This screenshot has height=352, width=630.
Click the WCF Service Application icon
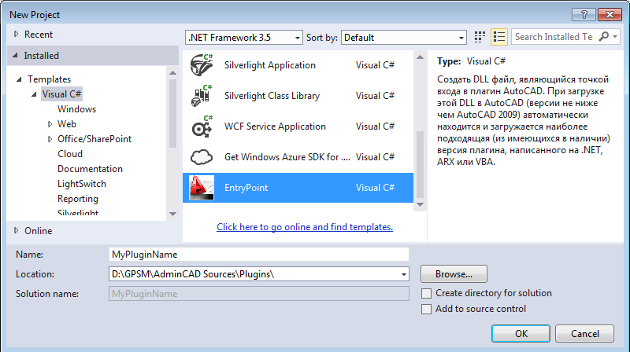point(202,126)
